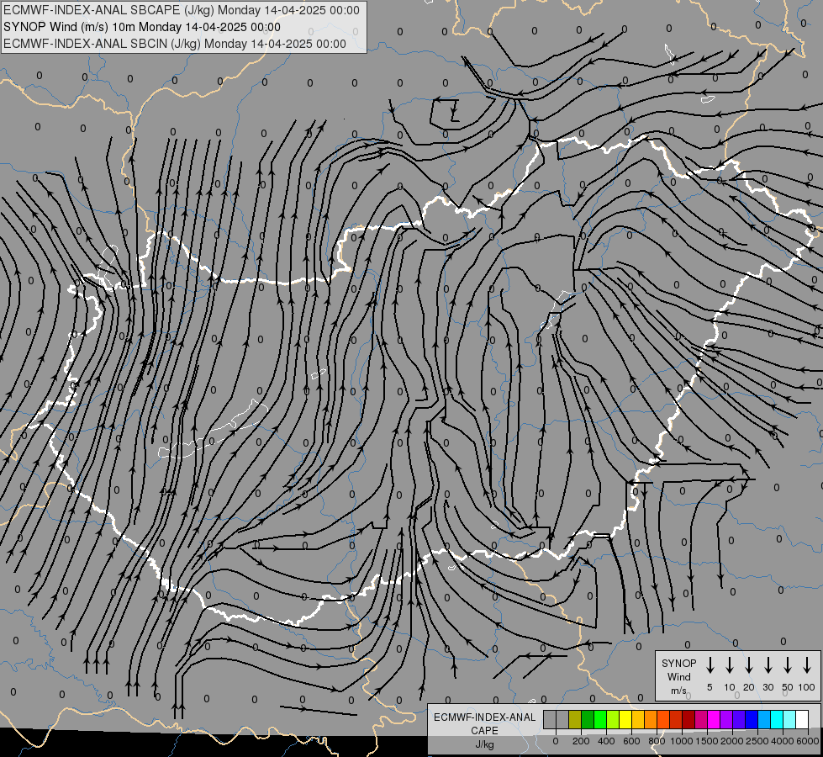Image resolution: width=823 pixels, height=757 pixels.
Task: Pick the bright green CAPE legend swatch
Action: point(600,719)
